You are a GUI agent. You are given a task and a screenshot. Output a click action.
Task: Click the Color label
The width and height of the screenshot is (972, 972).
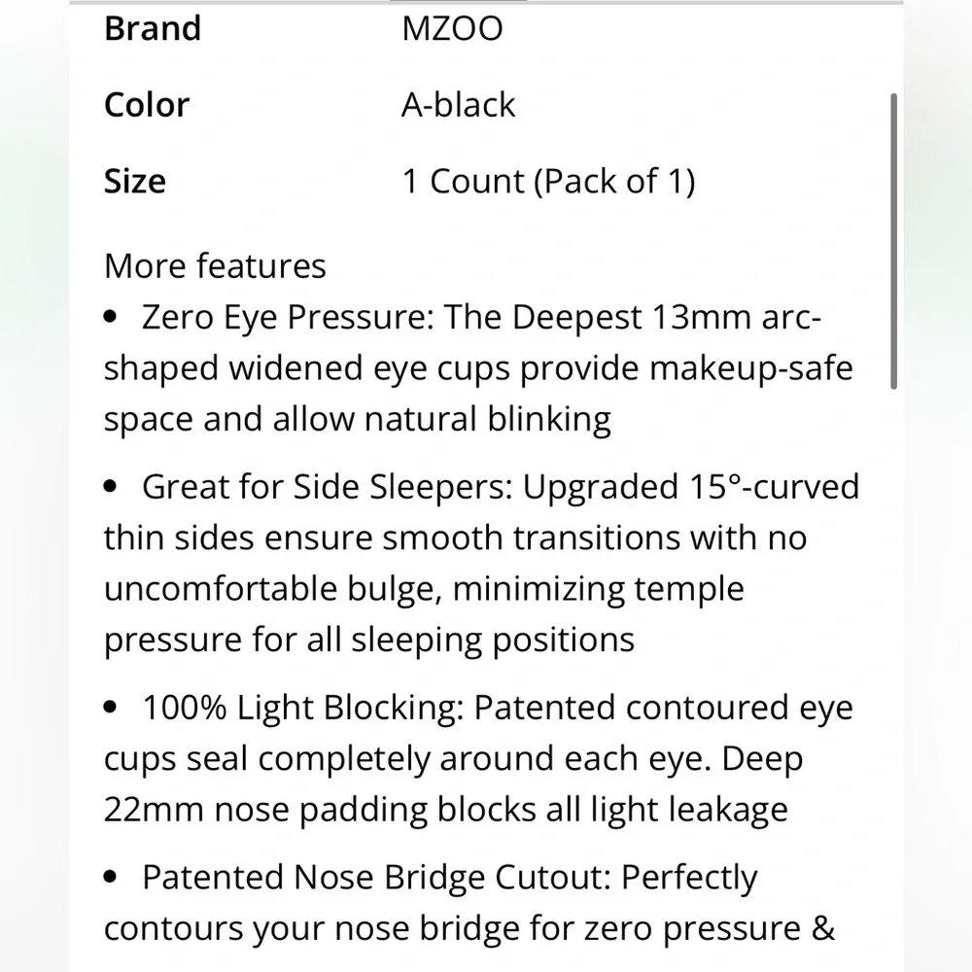pos(147,105)
